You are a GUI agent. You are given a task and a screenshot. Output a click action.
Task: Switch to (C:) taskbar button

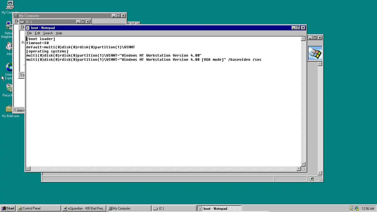coord(174,208)
